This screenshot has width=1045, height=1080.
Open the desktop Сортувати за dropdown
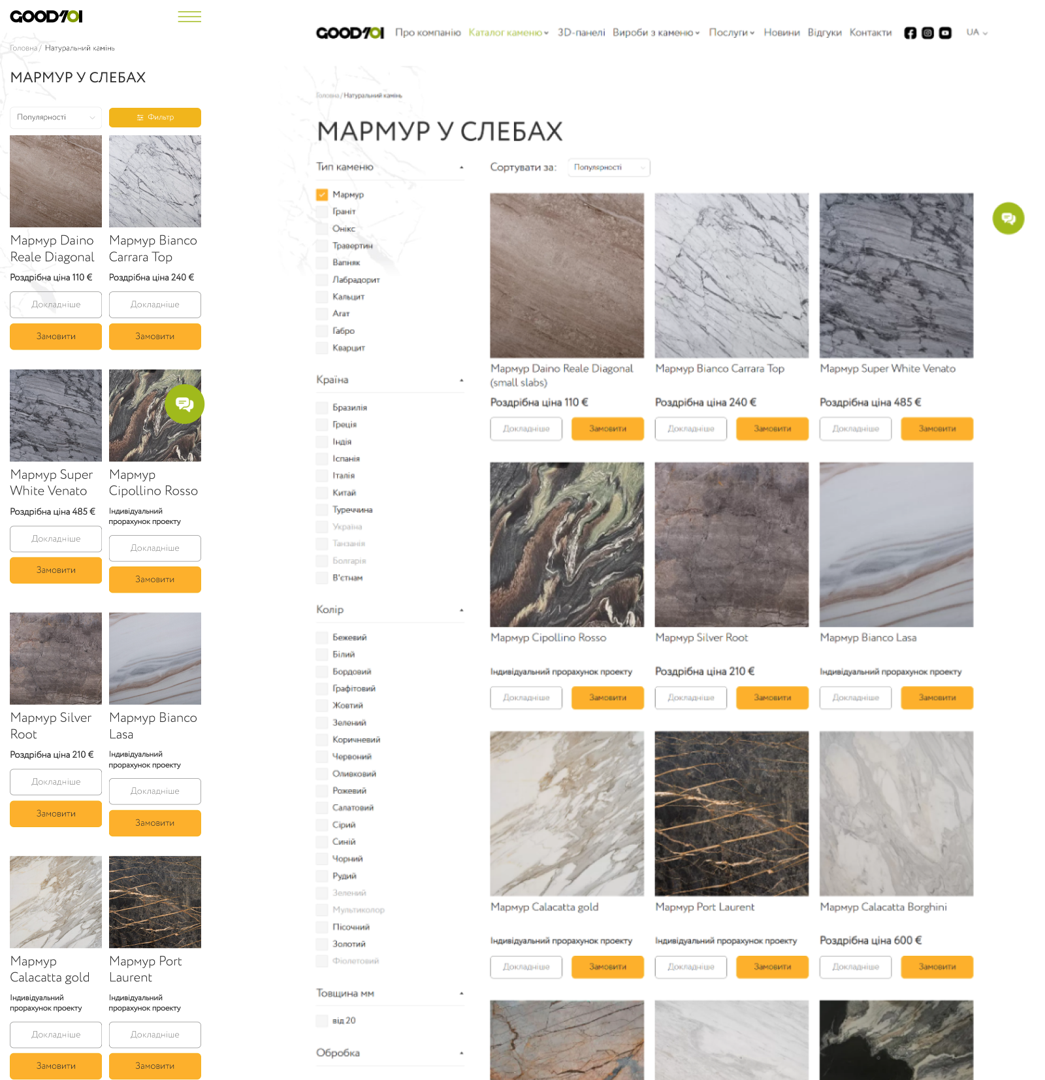(x=609, y=167)
